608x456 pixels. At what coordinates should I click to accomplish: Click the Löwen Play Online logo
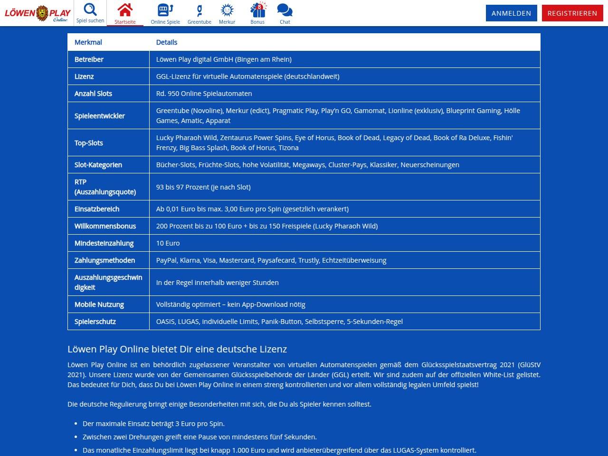tap(38, 13)
